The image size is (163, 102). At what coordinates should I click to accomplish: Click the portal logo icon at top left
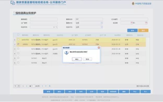point(13,3)
